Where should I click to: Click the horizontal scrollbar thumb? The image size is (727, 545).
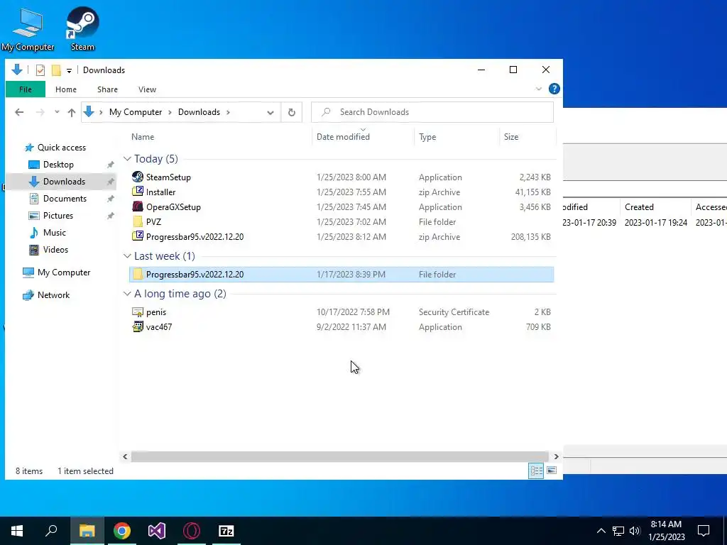coord(339,456)
